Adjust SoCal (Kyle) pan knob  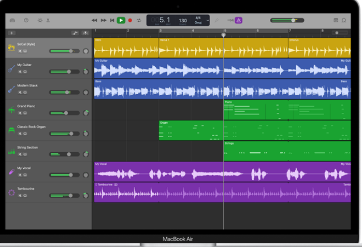(x=85, y=51)
